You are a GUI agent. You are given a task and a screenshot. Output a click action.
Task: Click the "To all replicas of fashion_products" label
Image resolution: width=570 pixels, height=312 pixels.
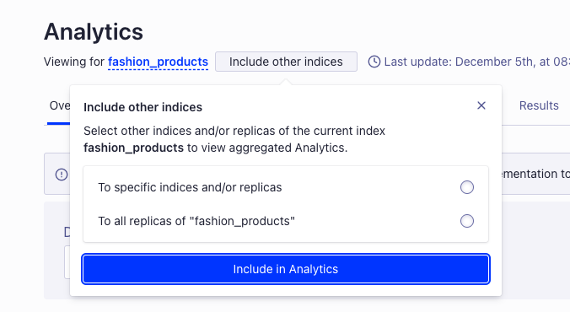pyautogui.click(x=196, y=221)
